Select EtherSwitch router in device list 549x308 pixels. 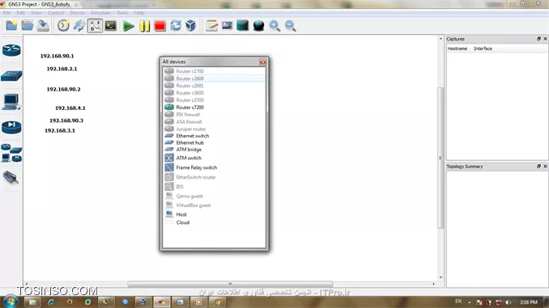tap(215, 177)
